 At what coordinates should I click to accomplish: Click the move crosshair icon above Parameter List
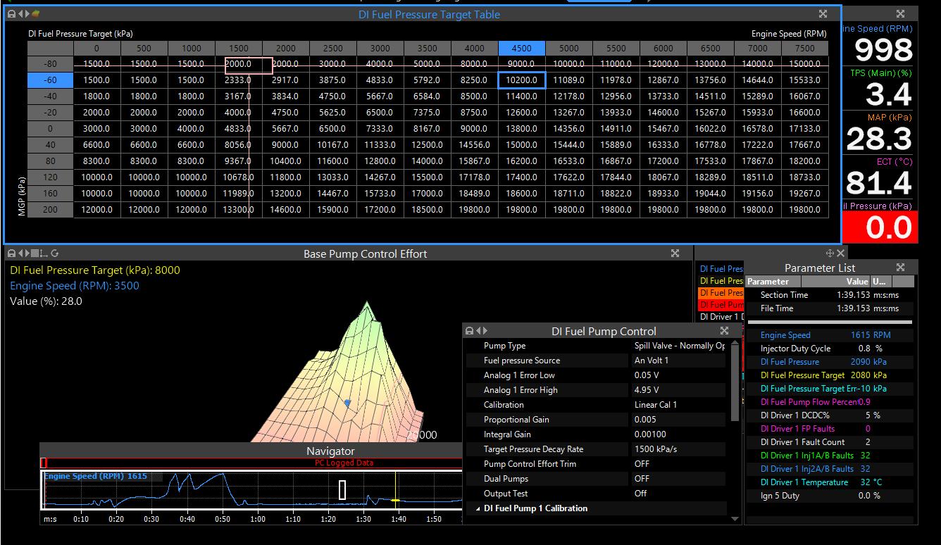tap(830, 253)
